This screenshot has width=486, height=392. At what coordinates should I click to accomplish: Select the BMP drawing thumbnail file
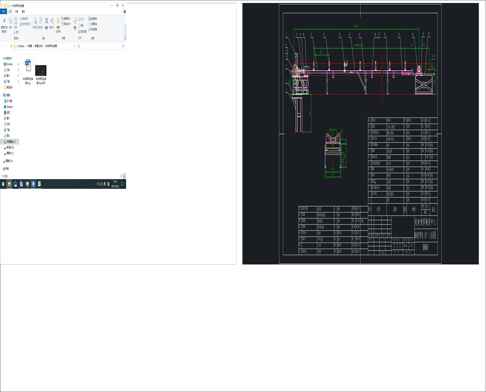point(41,70)
